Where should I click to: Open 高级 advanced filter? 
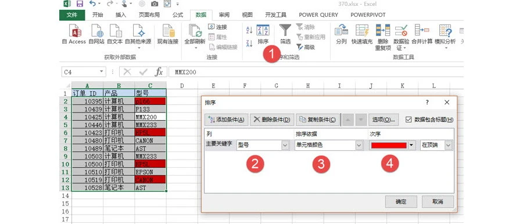[x=306, y=47]
